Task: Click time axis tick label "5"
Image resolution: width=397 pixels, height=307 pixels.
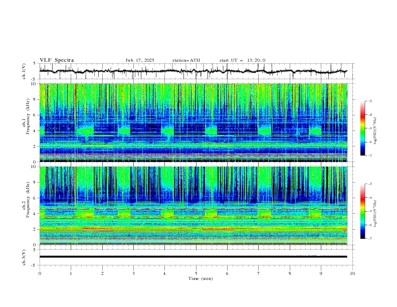Action: tap(196, 273)
